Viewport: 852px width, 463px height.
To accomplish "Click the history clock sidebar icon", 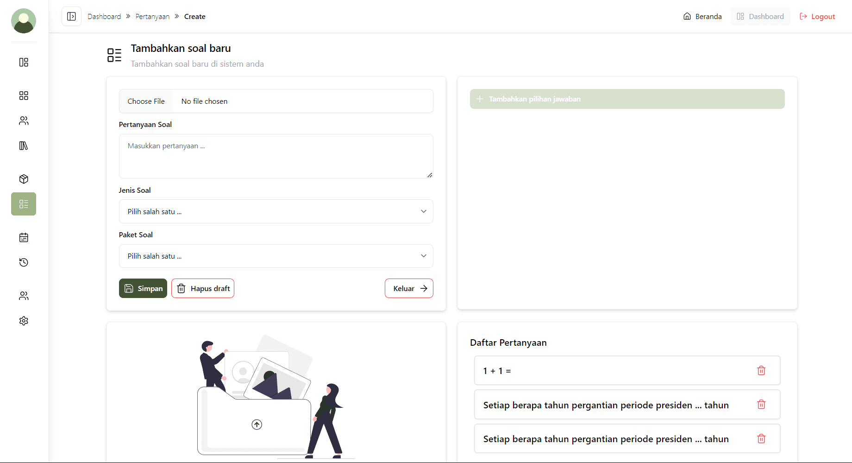I will [x=24, y=262].
